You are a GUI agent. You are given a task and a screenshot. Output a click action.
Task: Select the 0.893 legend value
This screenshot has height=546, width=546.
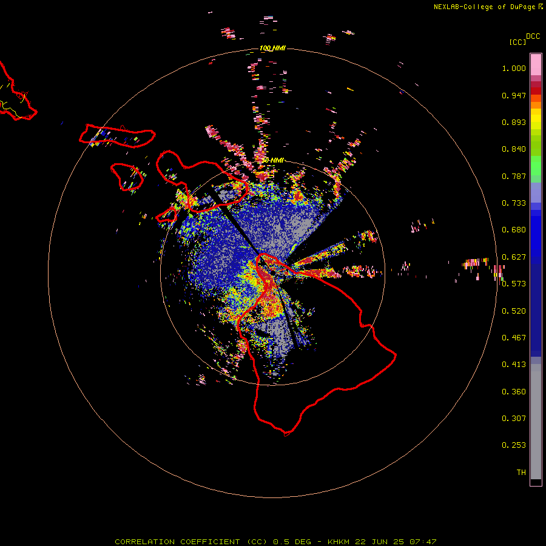pyautogui.click(x=514, y=122)
